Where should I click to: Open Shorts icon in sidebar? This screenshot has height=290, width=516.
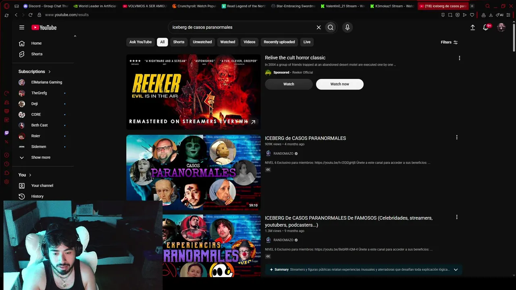22,54
